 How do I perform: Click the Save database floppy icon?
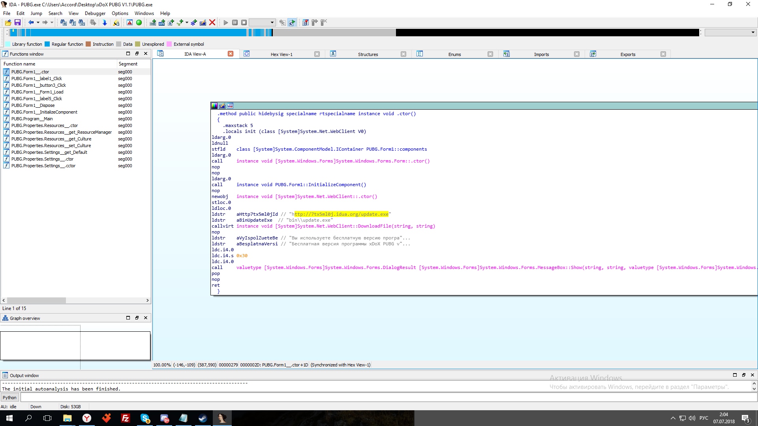tap(17, 22)
